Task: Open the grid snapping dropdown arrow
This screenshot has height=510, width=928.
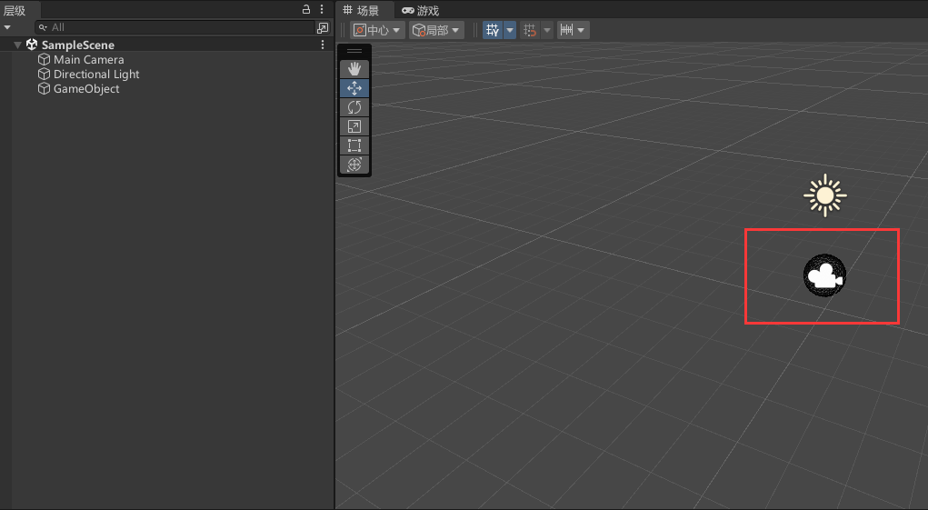Action: coord(547,30)
